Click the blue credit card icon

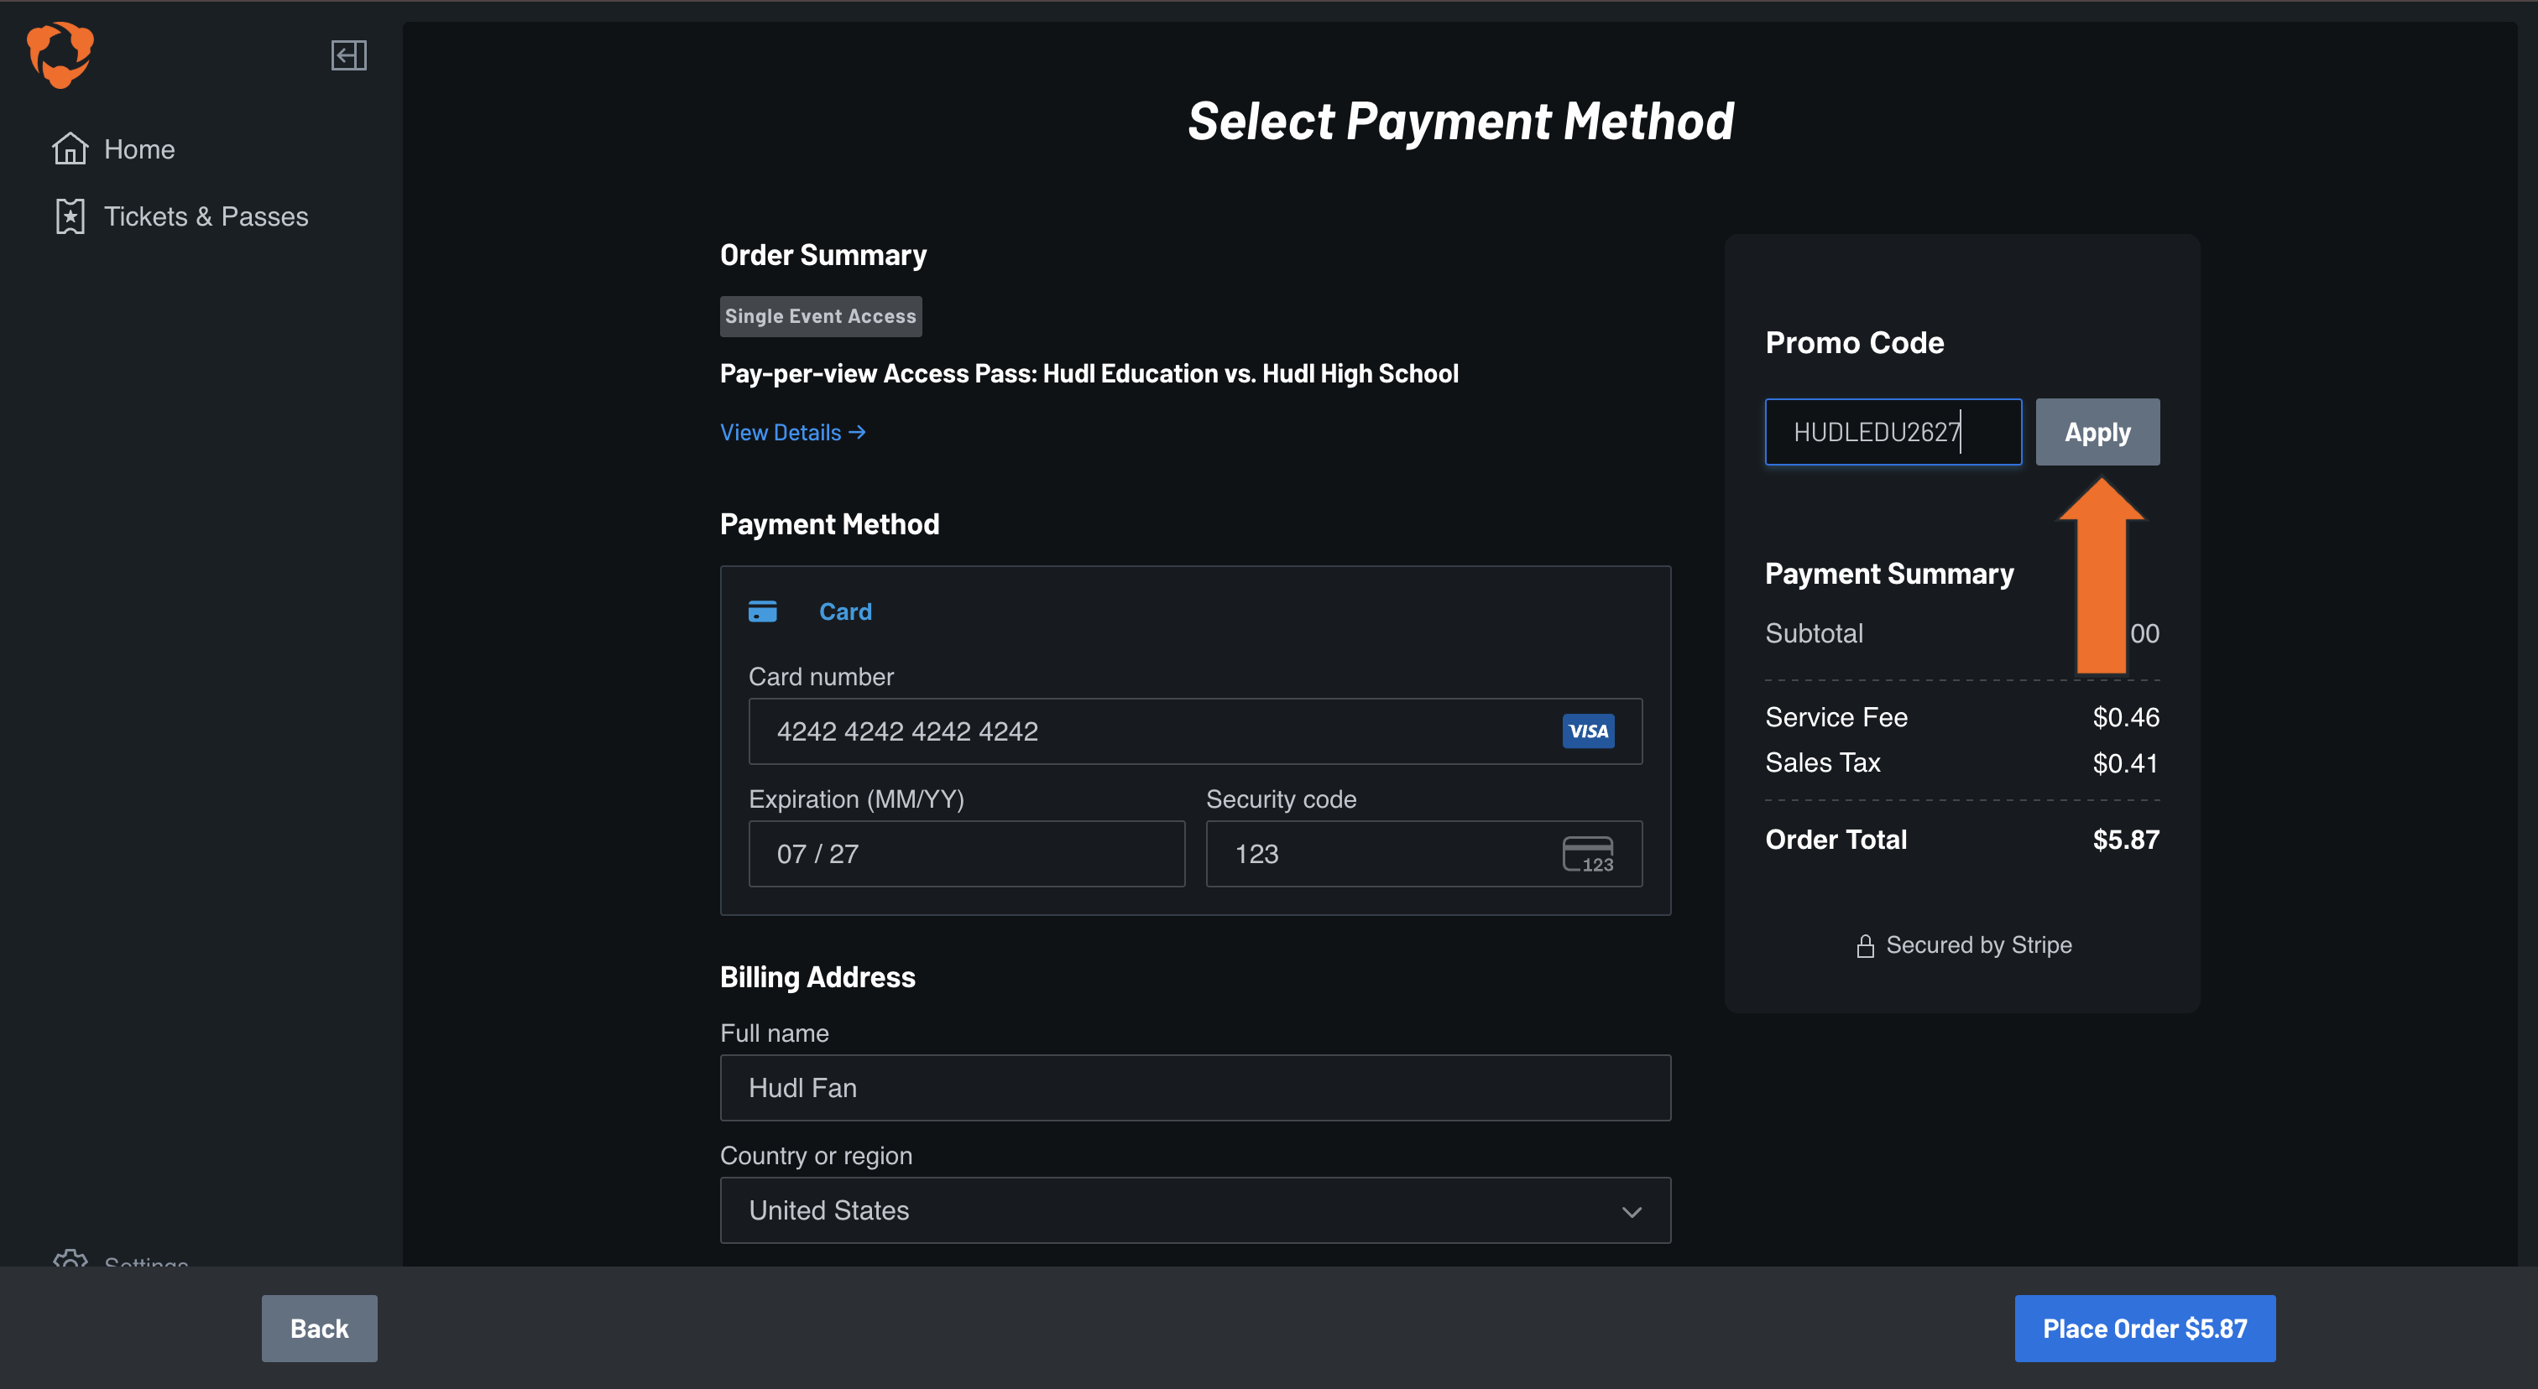(x=763, y=611)
